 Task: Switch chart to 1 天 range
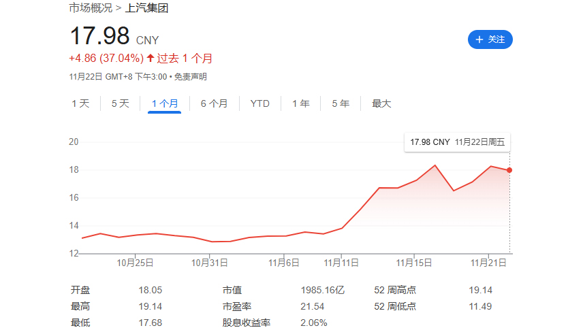80,103
